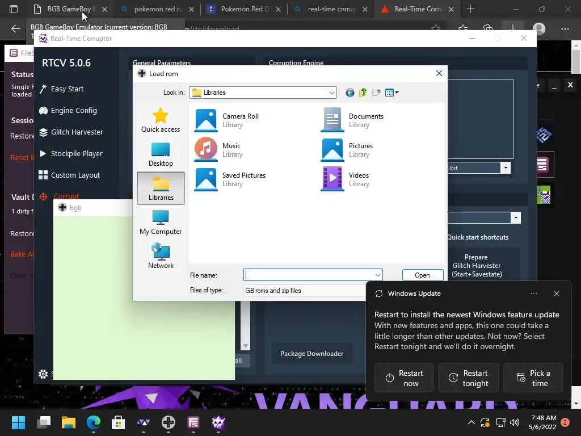This screenshot has height=436, width=581.
Task: Open Camera Roll library in Load rom dialog
Action: point(227,120)
